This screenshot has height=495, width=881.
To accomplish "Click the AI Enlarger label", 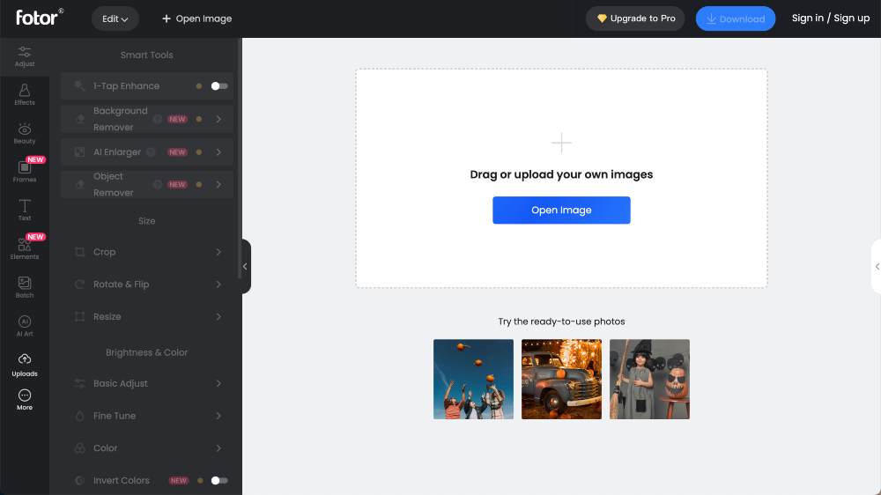I will coord(117,151).
